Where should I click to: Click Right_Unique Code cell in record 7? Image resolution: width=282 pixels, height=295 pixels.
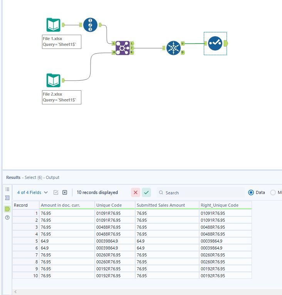coord(225,255)
